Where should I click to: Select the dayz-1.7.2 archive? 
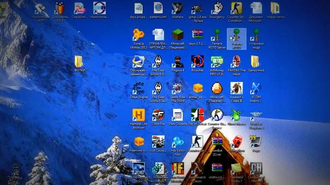coord(197,37)
